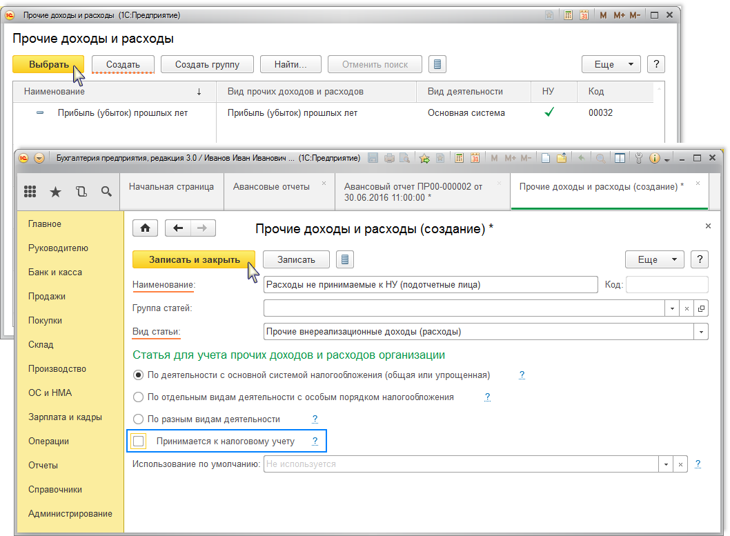Clear the Группа статей field with the x button

pos(687,308)
